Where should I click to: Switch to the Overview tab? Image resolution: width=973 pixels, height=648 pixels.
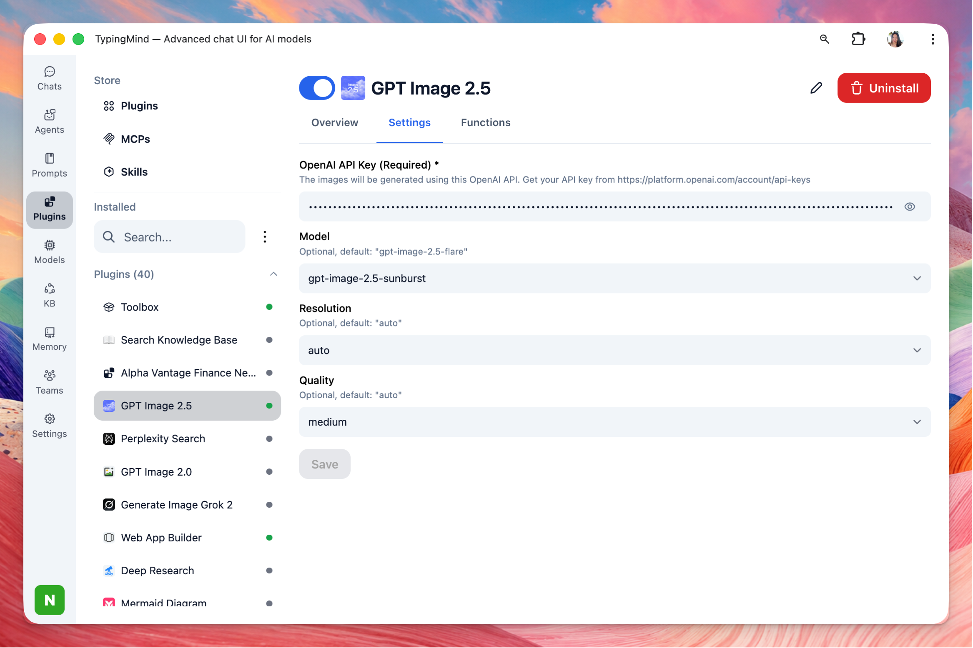pos(335,122)
